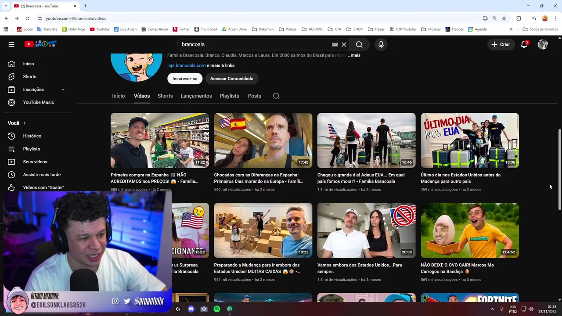Open Chocados com as Diferenças video thumbnail
Image resolution: width=562 pixels, height=316 pixels.
263,140
